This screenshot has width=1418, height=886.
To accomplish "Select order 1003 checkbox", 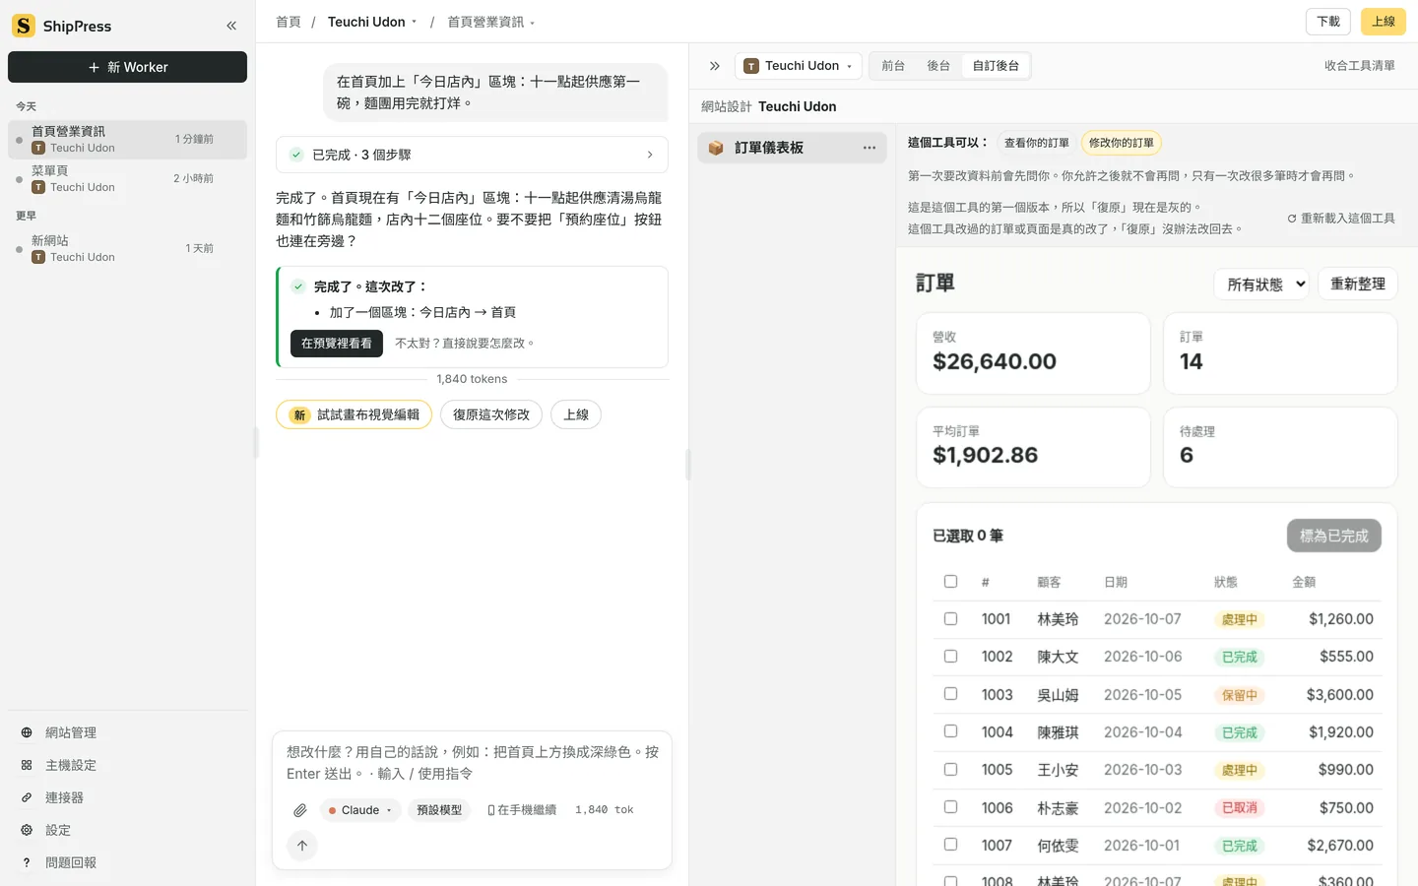I will click(950, 694).
